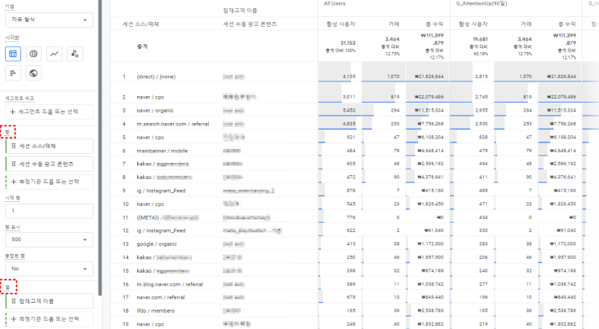Viewport: 599px width, 329px height.
Task: Click the All Users segment header
Action: (x=335, y=3)
